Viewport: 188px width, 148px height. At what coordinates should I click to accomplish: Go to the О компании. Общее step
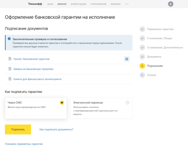pos(159,38)
